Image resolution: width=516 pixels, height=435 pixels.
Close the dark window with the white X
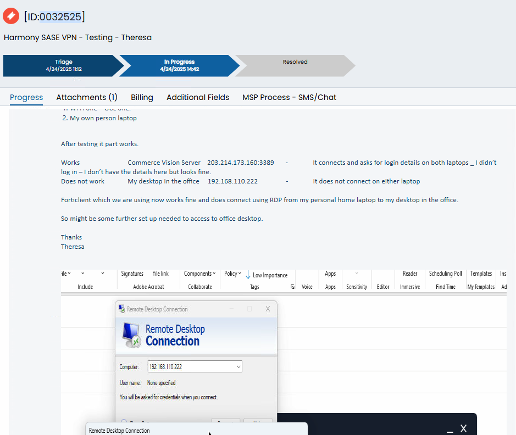point(463,428)
